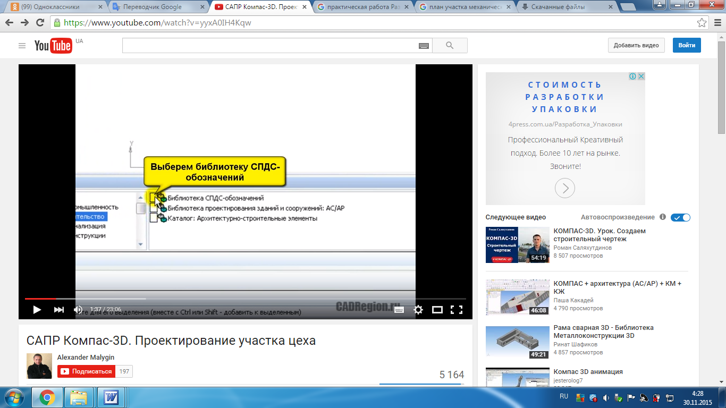Open the Chrome menu button
Screen dimensions: 726x408
pyautogui.click(x=716, y=23)
